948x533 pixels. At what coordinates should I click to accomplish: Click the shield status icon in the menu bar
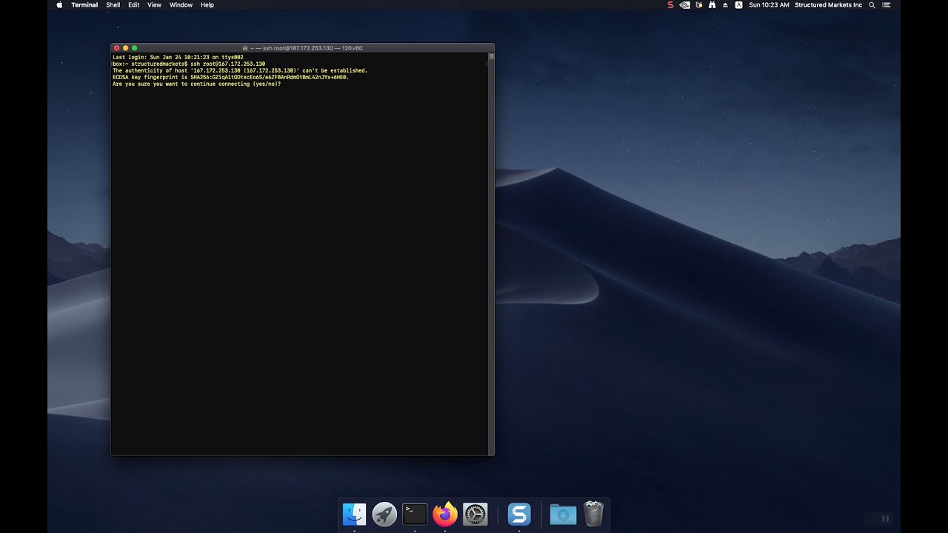699,4
